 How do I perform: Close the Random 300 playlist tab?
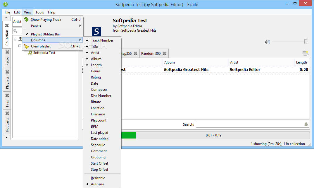(164, 53)
